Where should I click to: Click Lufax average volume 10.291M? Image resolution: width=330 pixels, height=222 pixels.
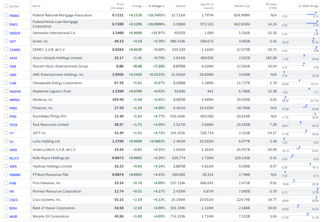(206, 141)
